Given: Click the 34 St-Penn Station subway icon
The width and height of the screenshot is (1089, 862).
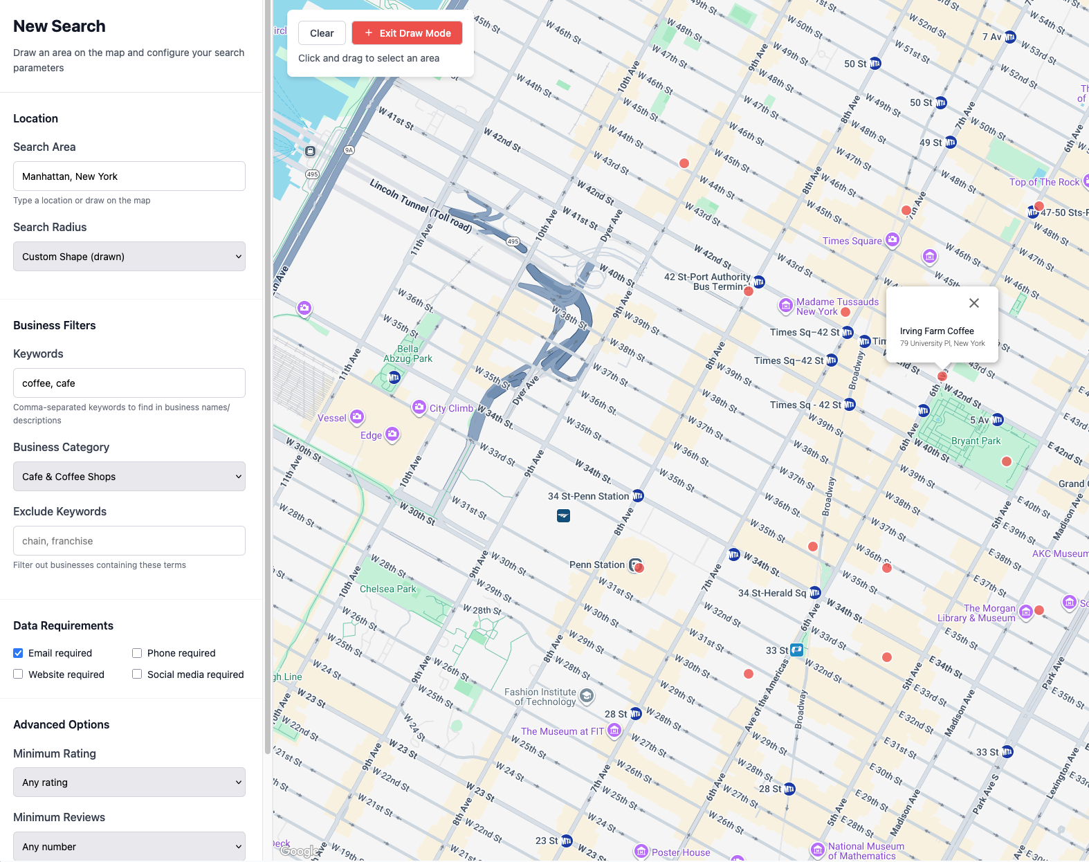Looking at the screenshot, I should [x=638, y=496].
